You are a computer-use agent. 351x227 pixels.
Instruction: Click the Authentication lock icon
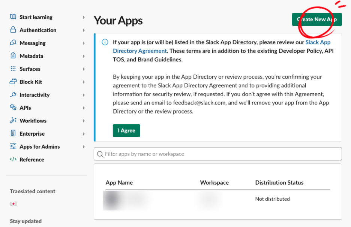13,30
